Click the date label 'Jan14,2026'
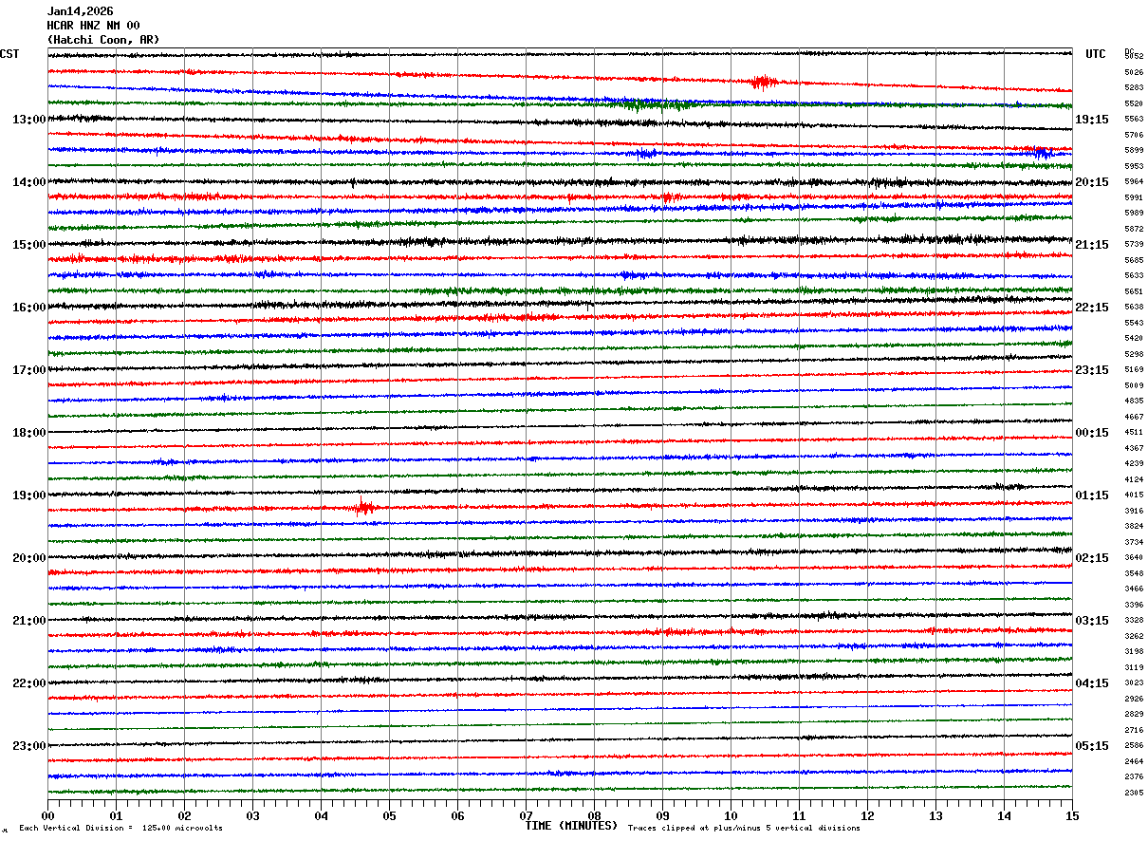 point(80,11)
